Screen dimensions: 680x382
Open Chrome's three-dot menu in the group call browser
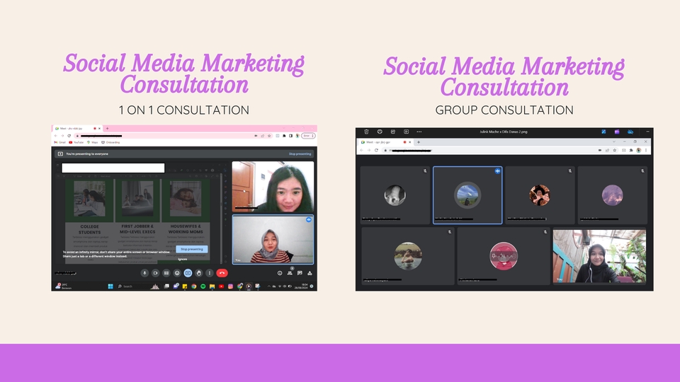pos(646,150)
